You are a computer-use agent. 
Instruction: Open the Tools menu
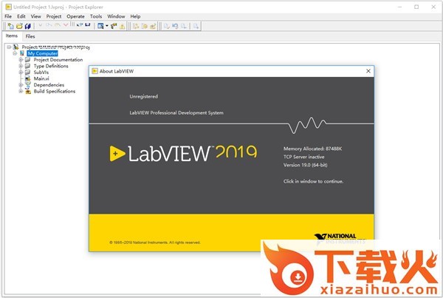pyautogui.click(x=96, y=16)
